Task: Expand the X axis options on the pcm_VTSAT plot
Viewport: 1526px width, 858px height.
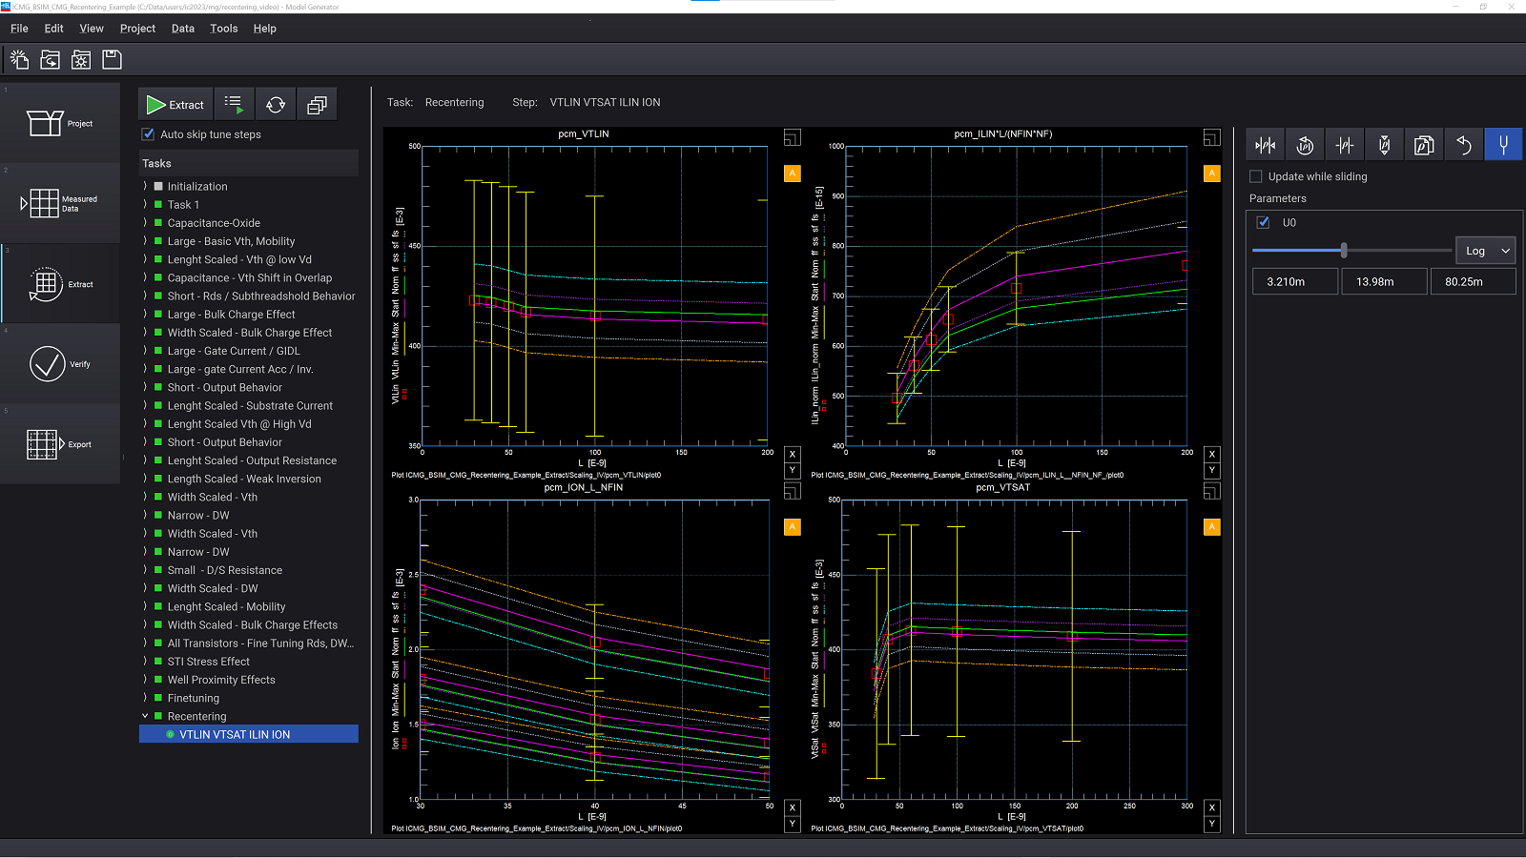Action: click(1211, 807)
